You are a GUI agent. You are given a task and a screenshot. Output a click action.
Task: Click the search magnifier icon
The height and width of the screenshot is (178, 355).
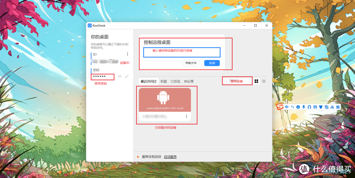tap(226, 81)
